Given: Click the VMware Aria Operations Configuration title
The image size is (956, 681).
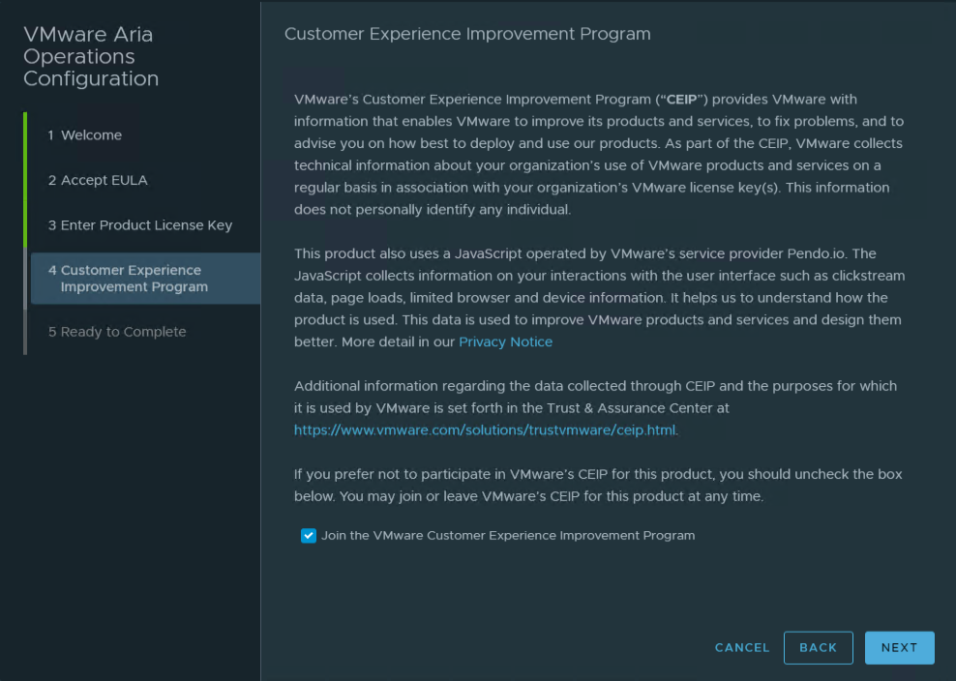Looking at the screenshot, I should tap(91, 56).
